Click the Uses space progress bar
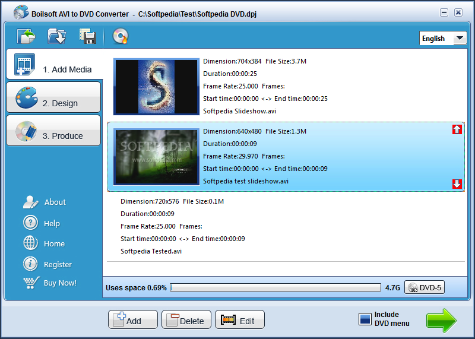The width and height of the screenshot is (475, 339). point(275,287)
